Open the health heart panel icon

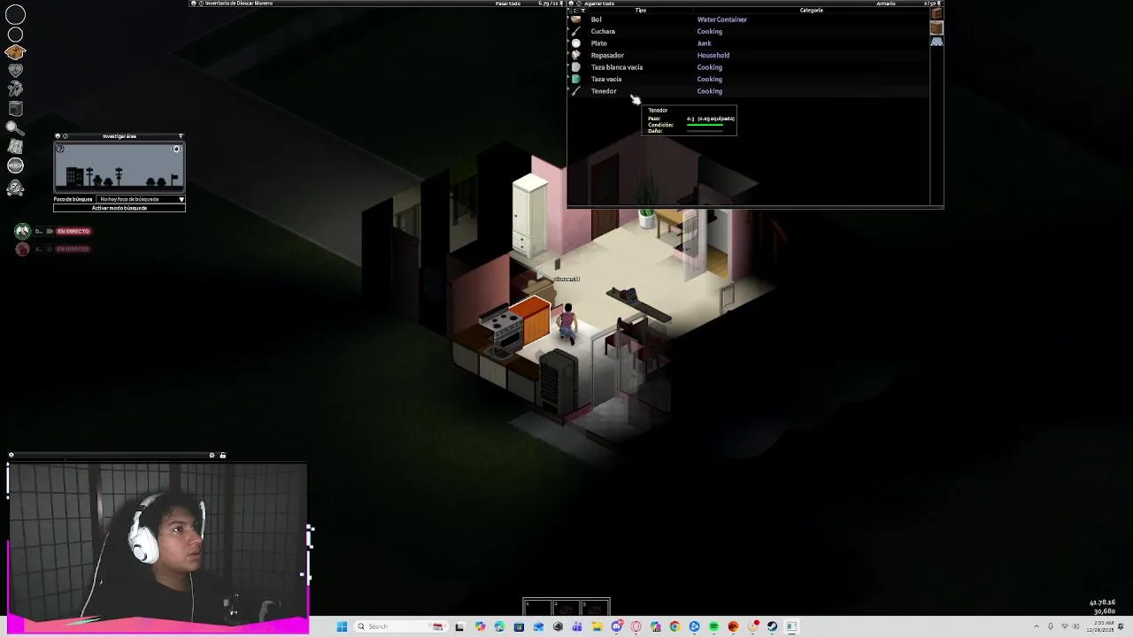15,71
